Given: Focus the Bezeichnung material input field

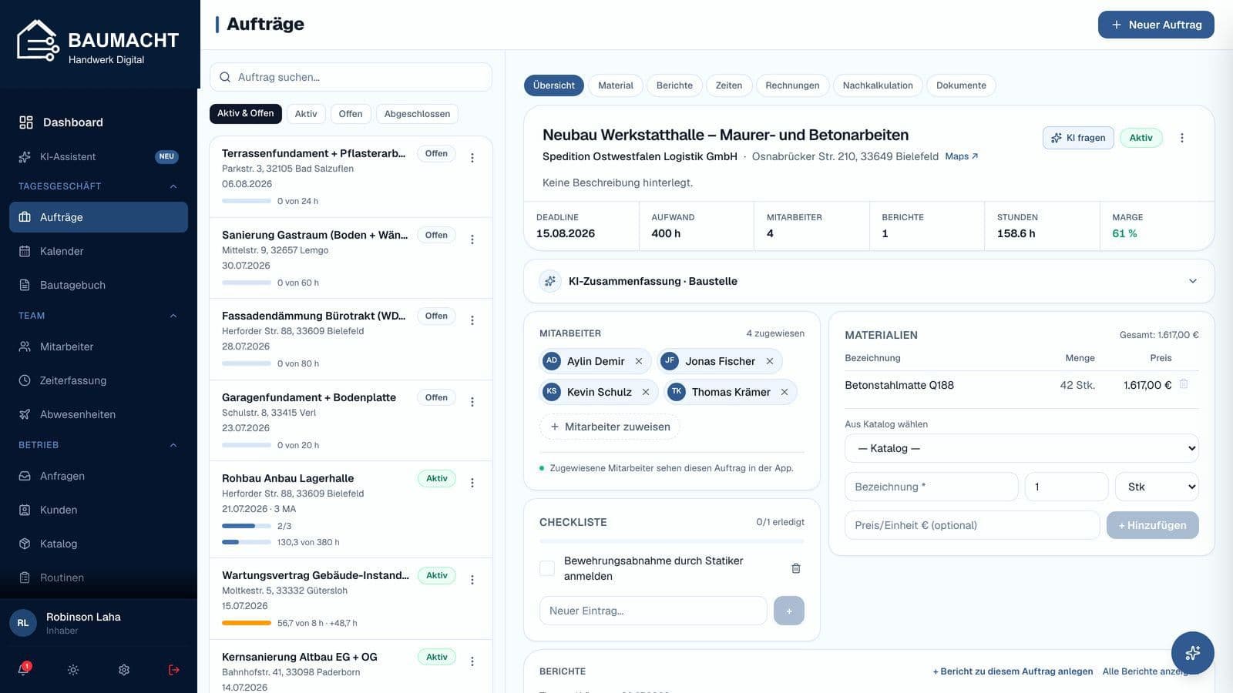Looking at the screenshot, I should [932, 487].
